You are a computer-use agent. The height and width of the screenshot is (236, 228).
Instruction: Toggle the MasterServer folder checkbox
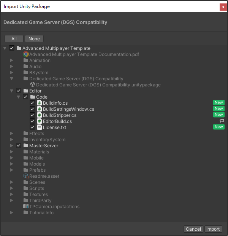[19, 145]
